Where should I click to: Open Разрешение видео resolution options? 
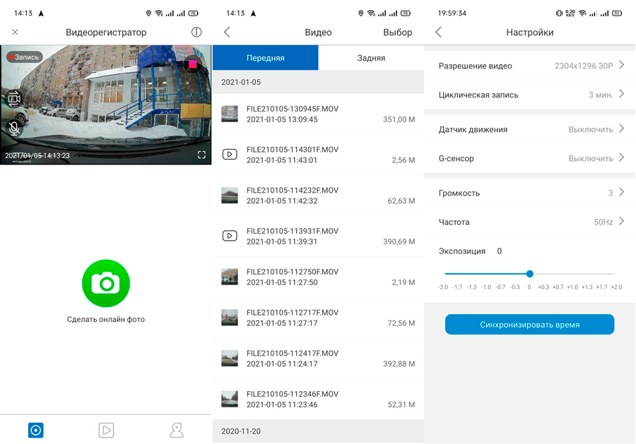[x=530, y=66]
